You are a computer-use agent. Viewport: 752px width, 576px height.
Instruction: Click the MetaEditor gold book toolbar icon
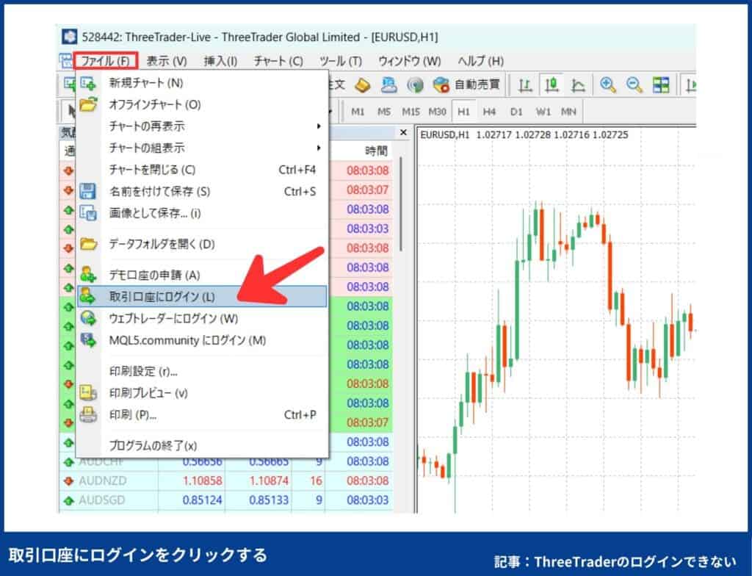363,85
